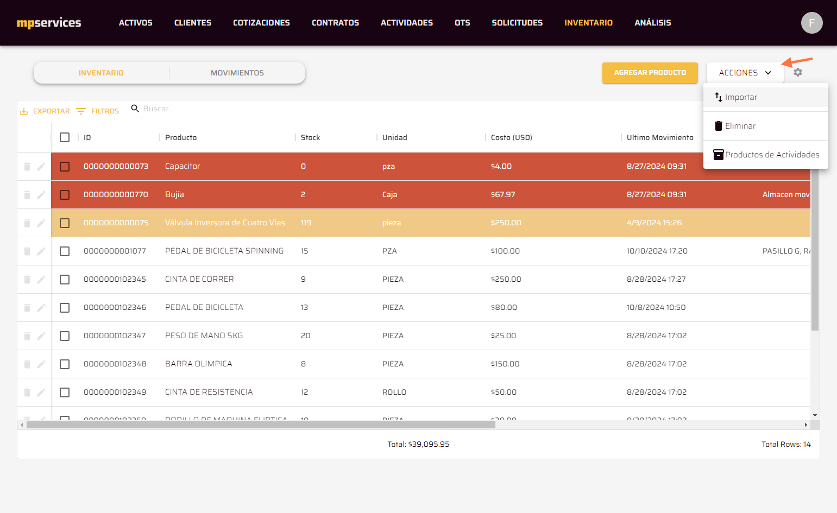Edit the Bujía row with pencil icon
The height and width of the screenshot is (513, 837).
point(41,195)
